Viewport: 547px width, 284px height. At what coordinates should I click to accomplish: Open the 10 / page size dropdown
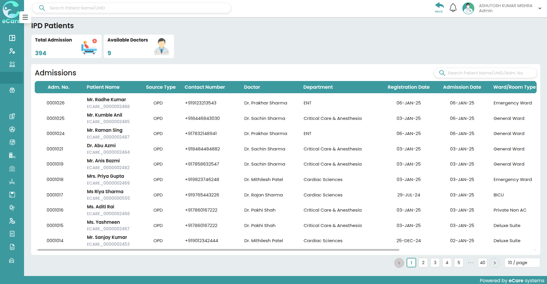(522, 263)
